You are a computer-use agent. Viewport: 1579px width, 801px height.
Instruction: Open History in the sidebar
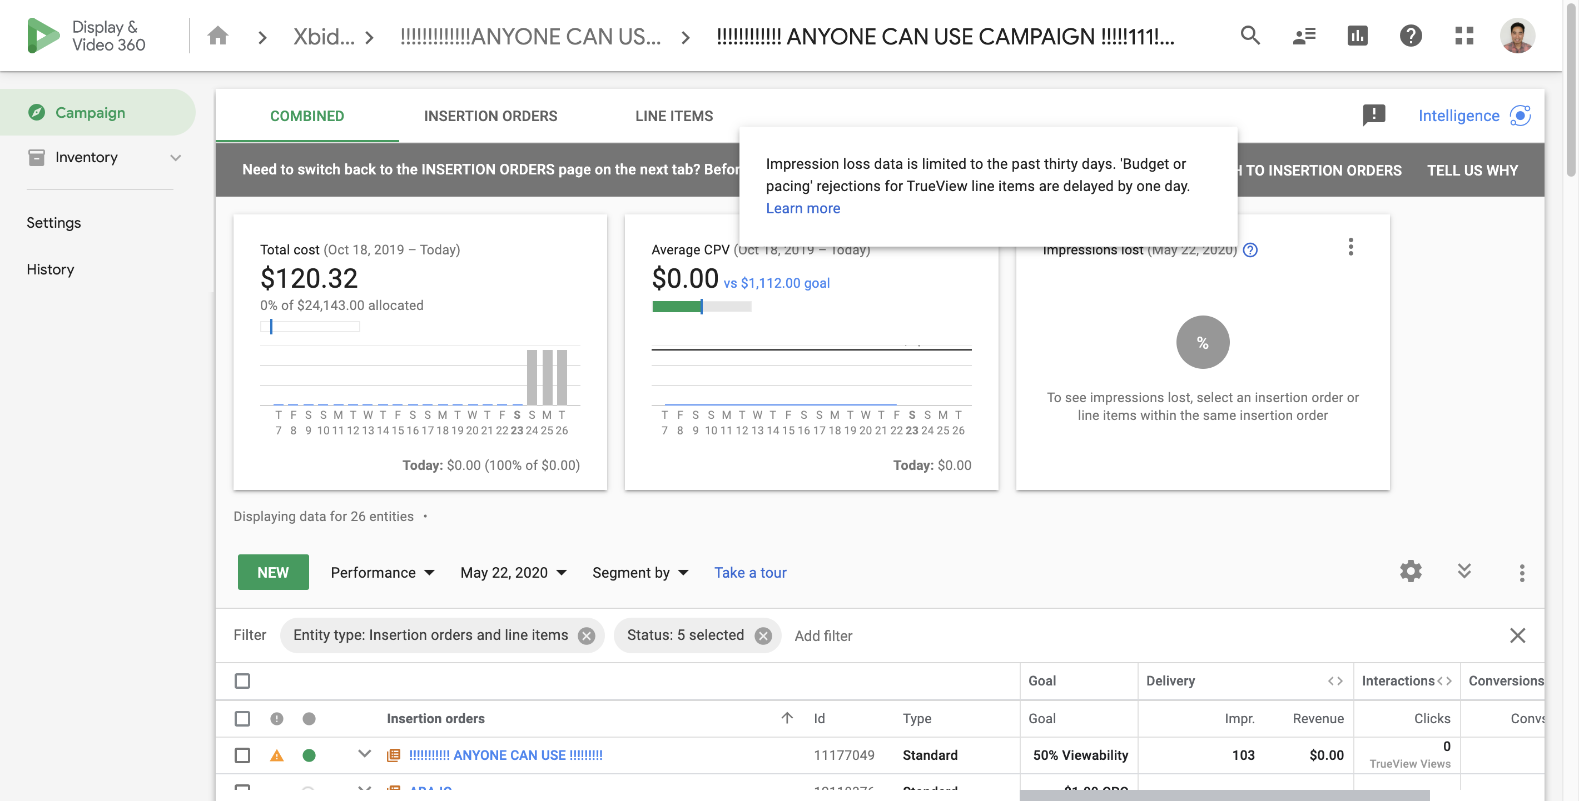[x=50, y=269]
